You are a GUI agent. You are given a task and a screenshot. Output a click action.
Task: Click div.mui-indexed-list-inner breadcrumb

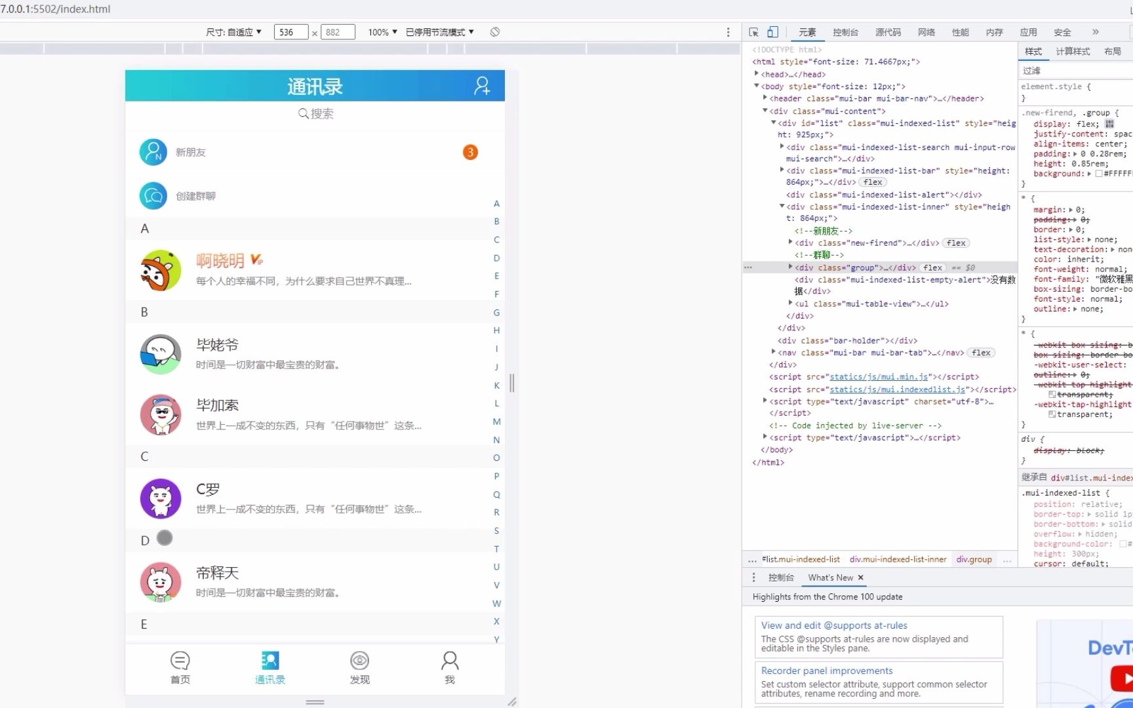coord(898,559)
